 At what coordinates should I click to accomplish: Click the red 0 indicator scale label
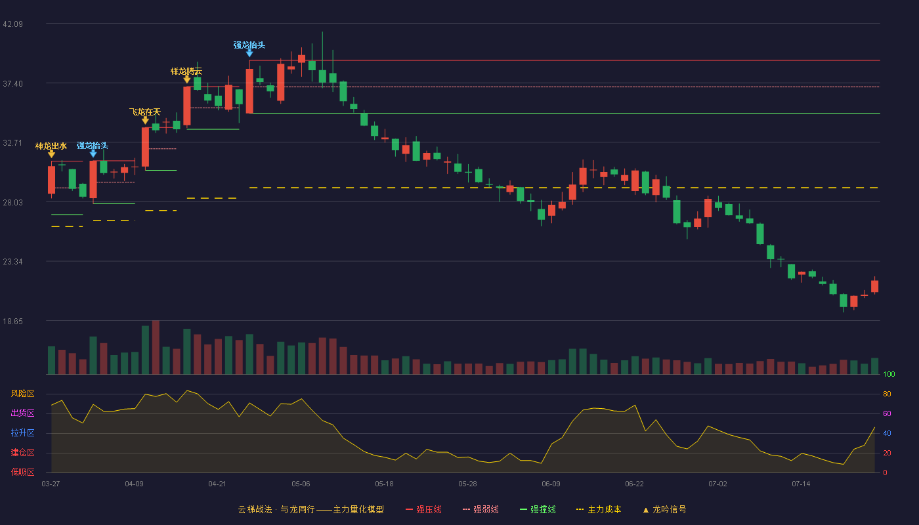click(x=885, y=472)
